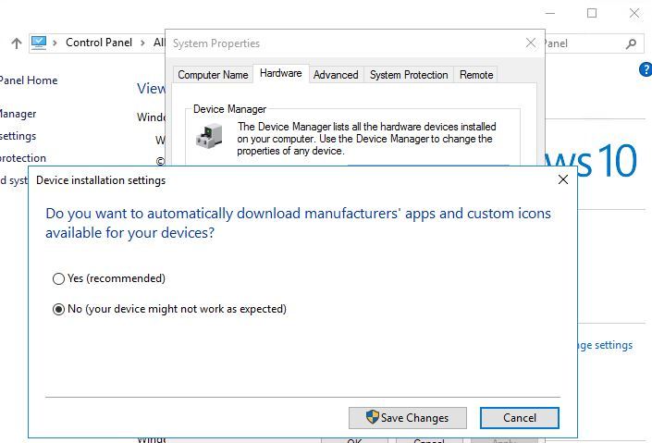The height and width of the screenshot is (443, 652).
Task: Go to the System Protection tab
Action: (409, 75)
